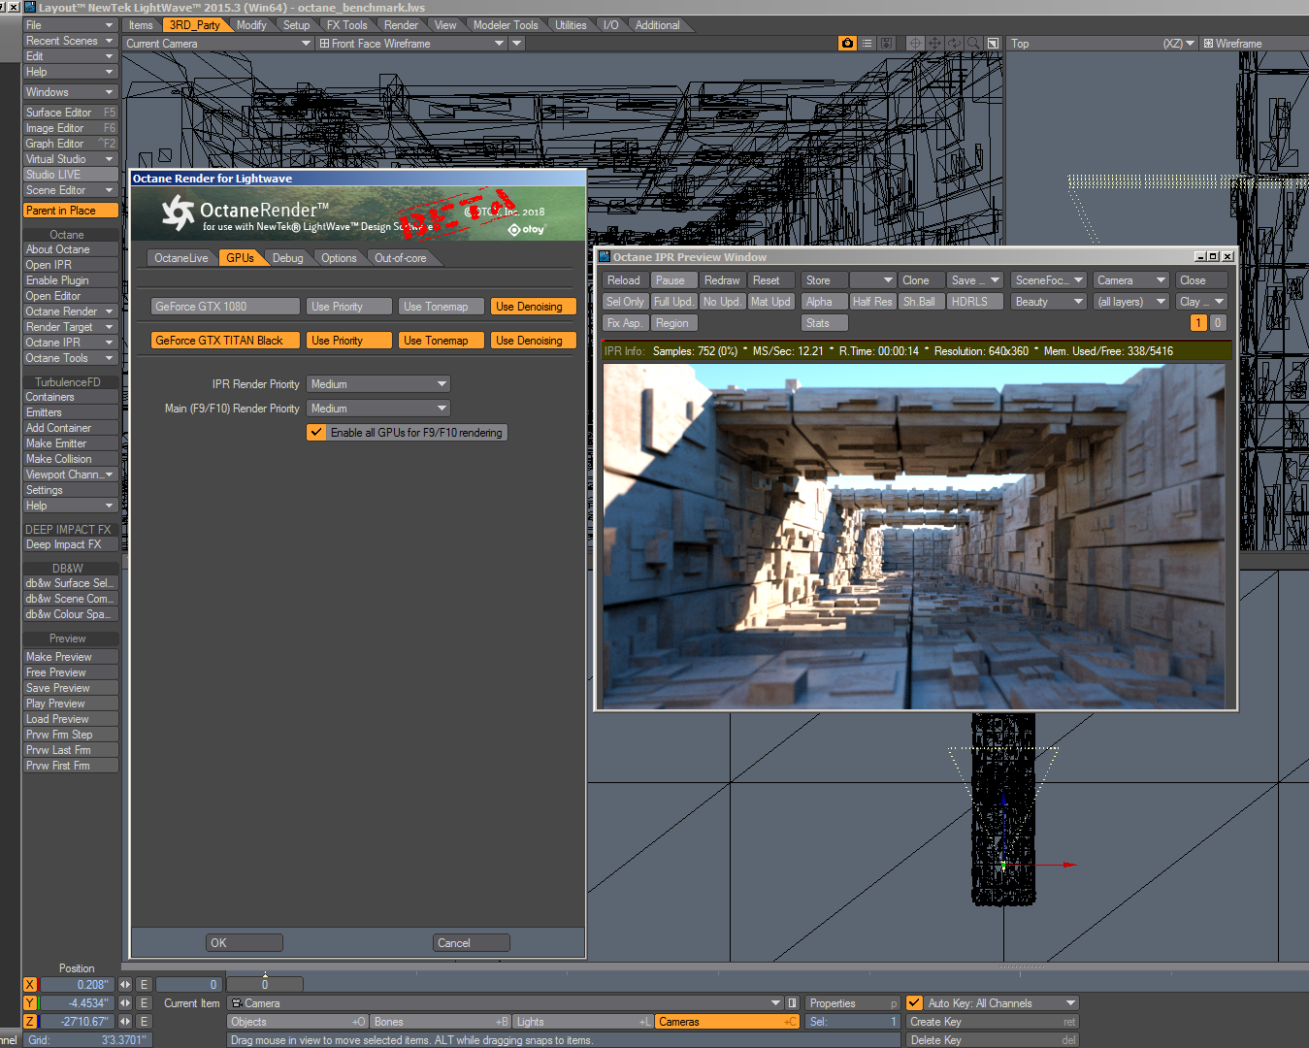Click the Delete Key button
1309x1048 pixels.
click(x=992, y=1040)
